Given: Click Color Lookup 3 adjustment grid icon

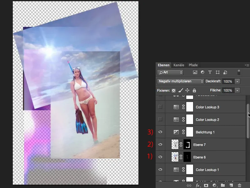Looking at the screenshot, I should click(176, 107).
